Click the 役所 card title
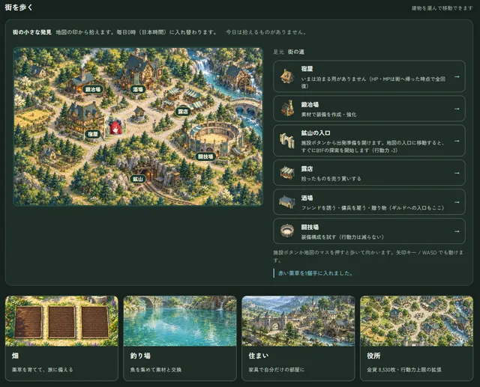 pos(373,356)
